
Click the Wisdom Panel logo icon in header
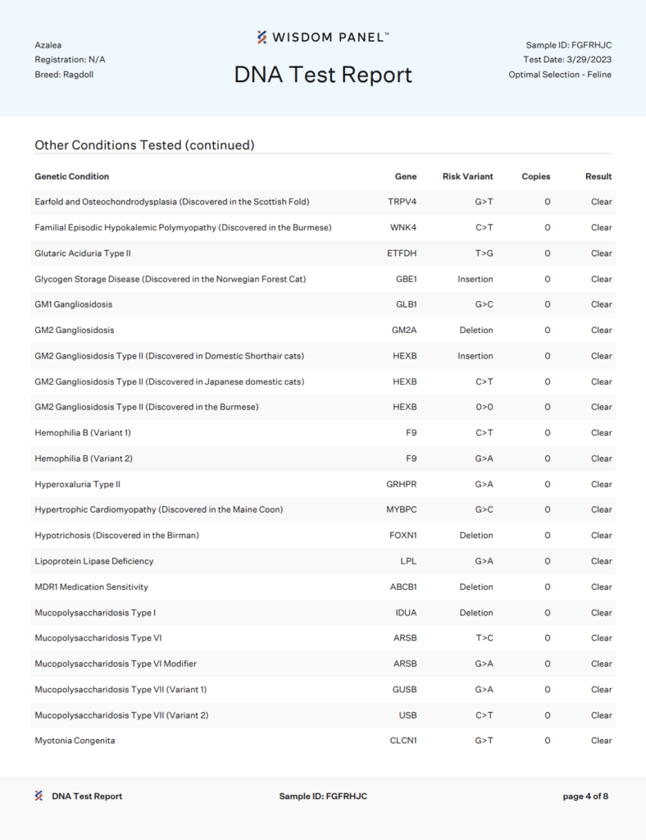click(x=262, y=37)
